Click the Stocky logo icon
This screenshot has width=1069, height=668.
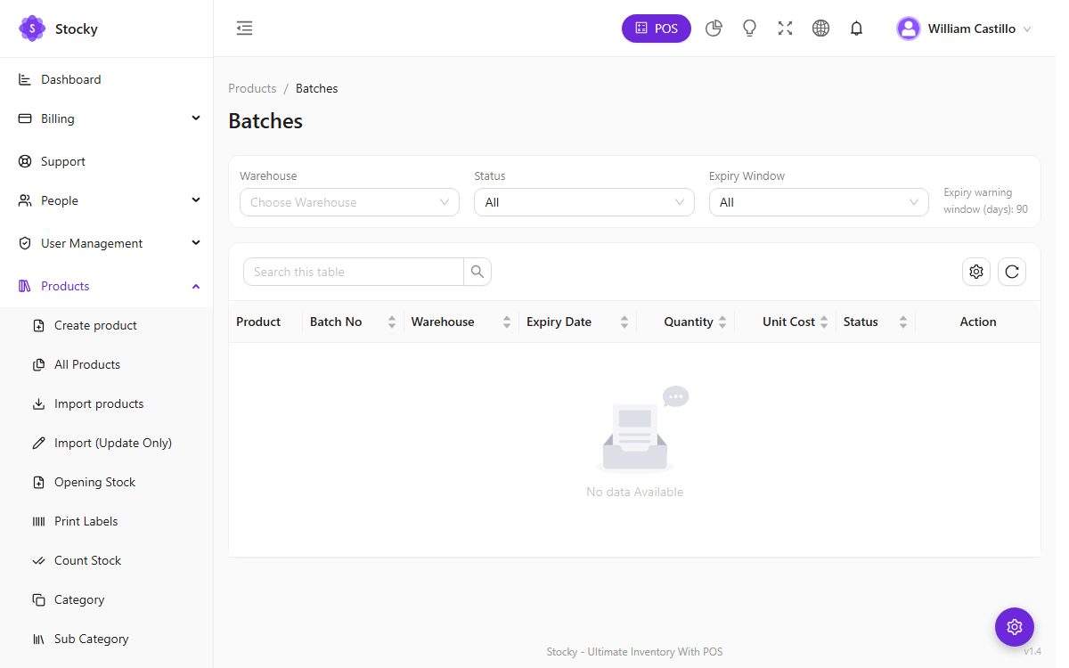click(x=32, y=29)
